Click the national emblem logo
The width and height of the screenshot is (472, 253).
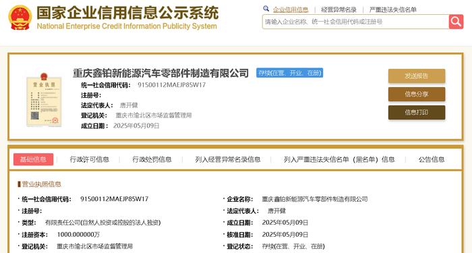(x=20, y=18)
